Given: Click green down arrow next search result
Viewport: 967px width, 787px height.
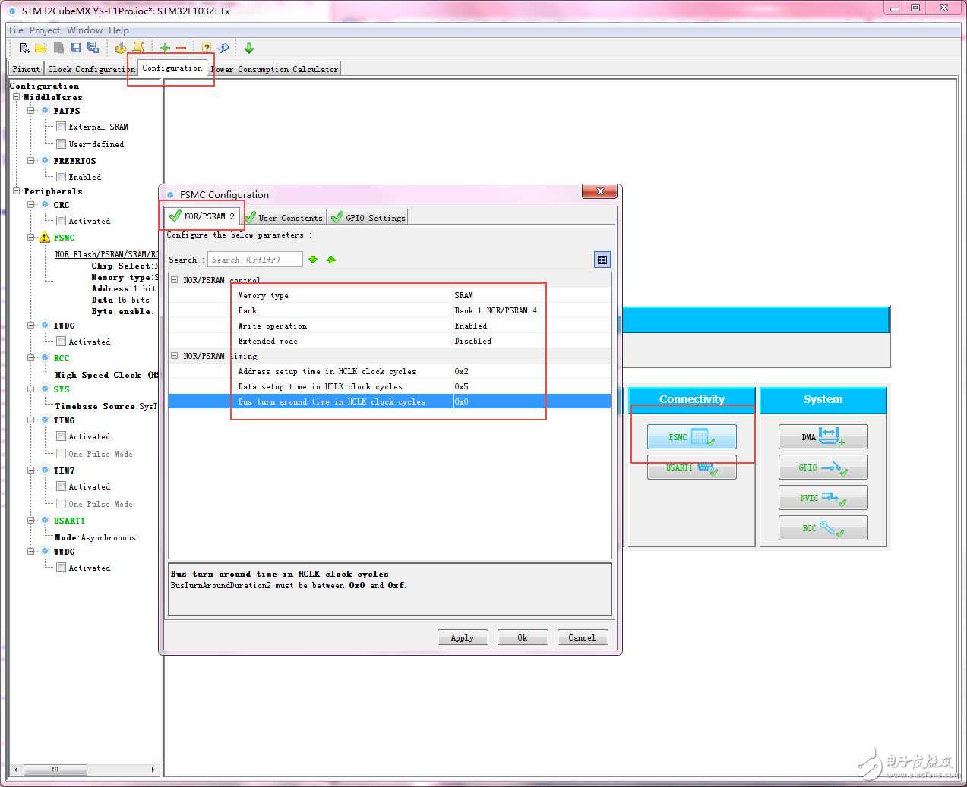Looking at the screenshot, I should (x=313, y=260).
